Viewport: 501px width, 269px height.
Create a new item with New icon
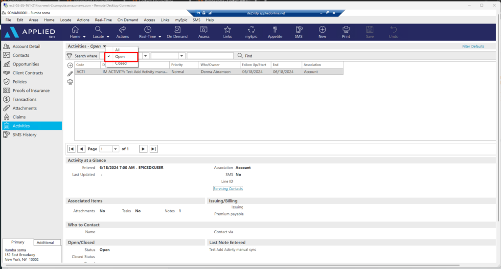(x=322, y=30)
